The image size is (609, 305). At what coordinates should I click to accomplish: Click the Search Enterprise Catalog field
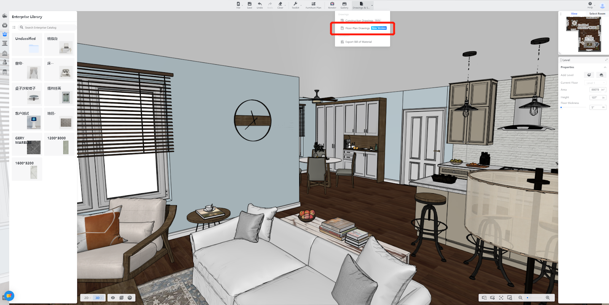point(48,27)
